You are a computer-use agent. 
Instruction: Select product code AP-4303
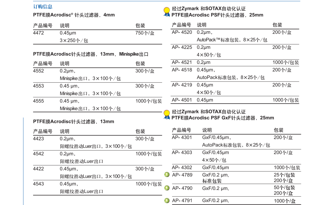(182, 153)
